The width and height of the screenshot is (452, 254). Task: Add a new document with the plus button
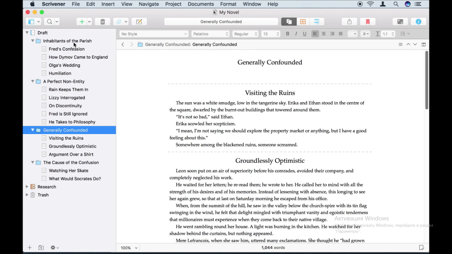coord(82,21)
